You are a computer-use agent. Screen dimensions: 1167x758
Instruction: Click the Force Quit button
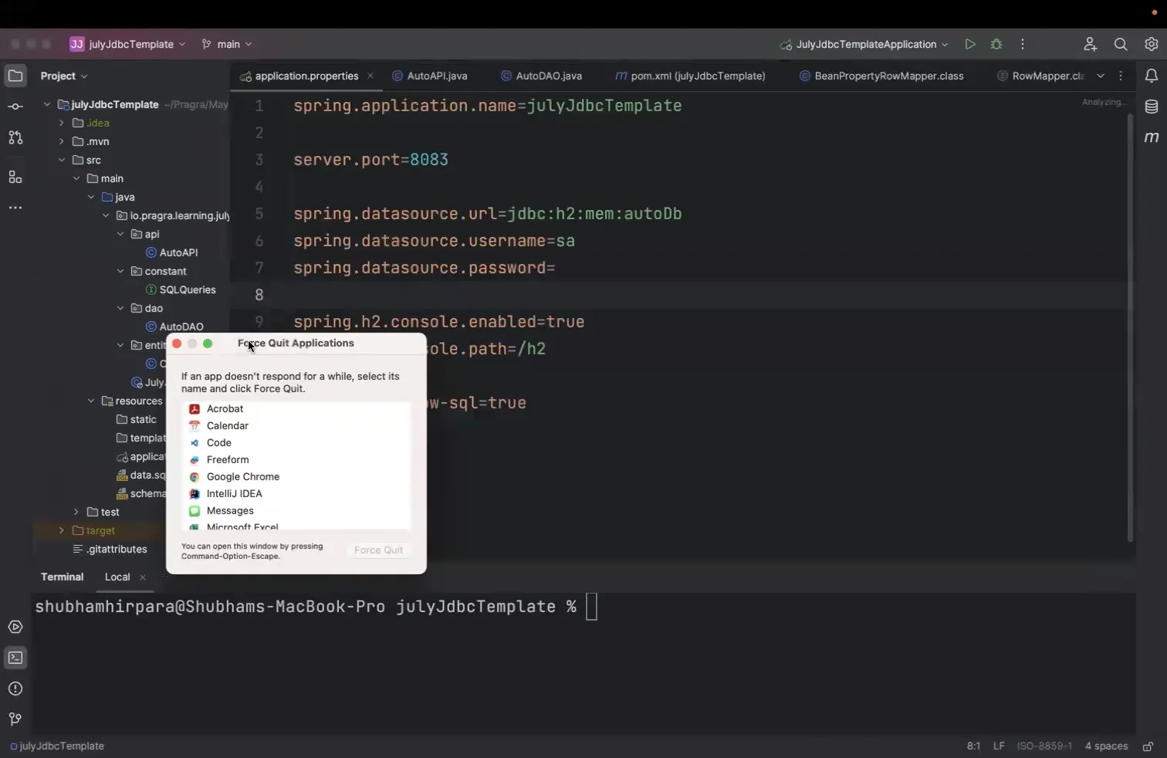[x=378, y=550]
